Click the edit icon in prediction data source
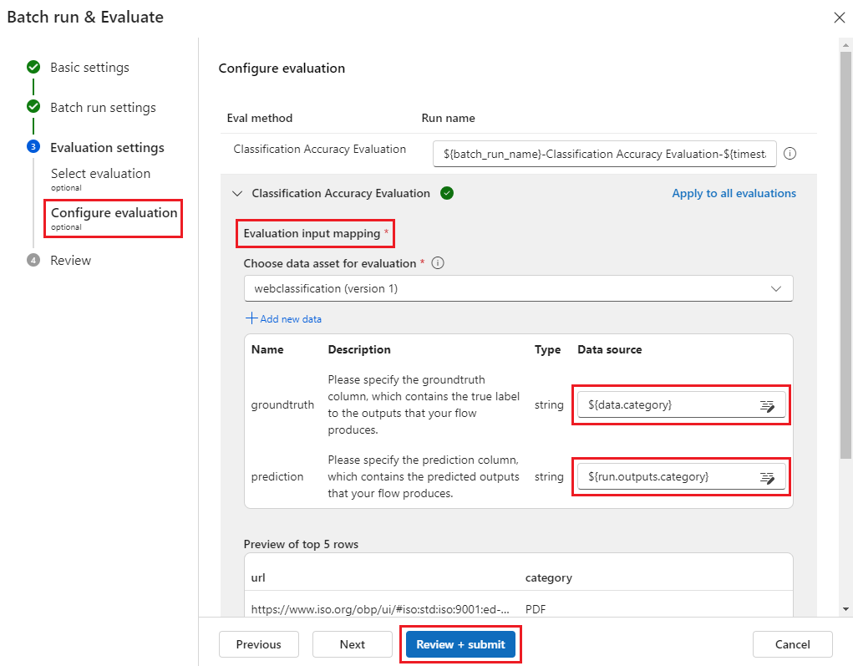 (766, 477)
